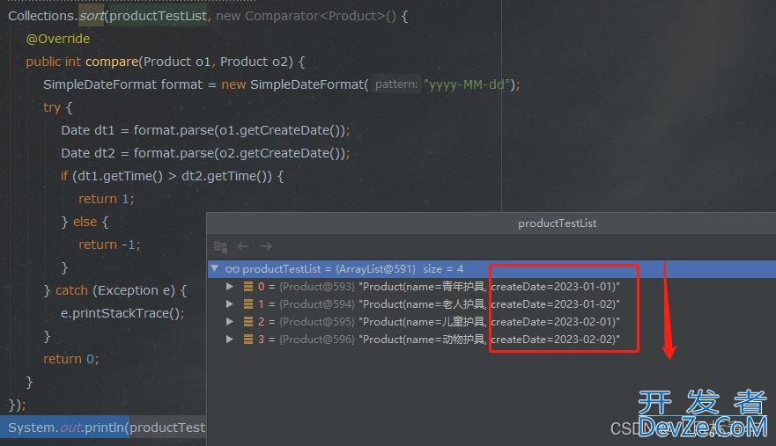This screenshot has width=776, height=446.
Task: Expand element 0 Product@593 row
Action: [230, 286]
